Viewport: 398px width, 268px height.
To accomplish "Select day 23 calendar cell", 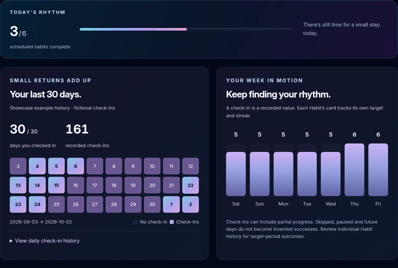I will point(18,204).
